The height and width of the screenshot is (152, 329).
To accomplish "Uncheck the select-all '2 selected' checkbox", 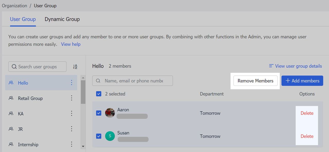I will [x=99, y=94].
